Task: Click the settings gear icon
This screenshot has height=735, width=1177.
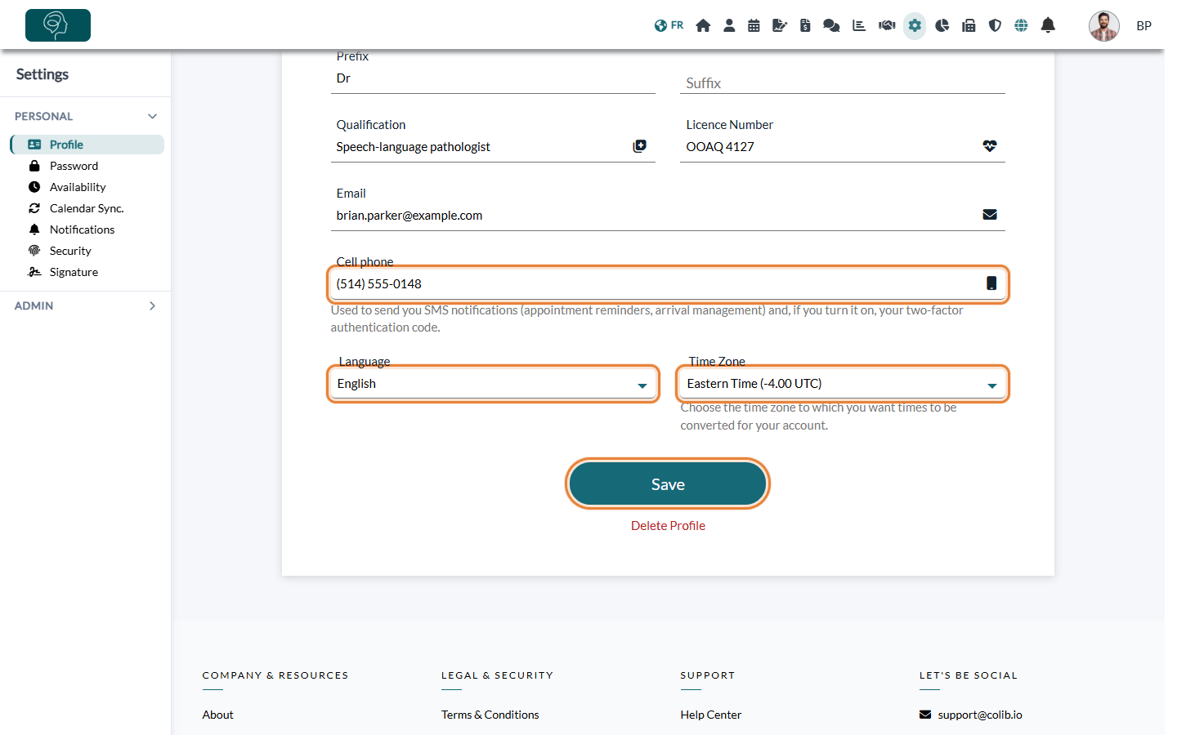Action: [915, 25]
